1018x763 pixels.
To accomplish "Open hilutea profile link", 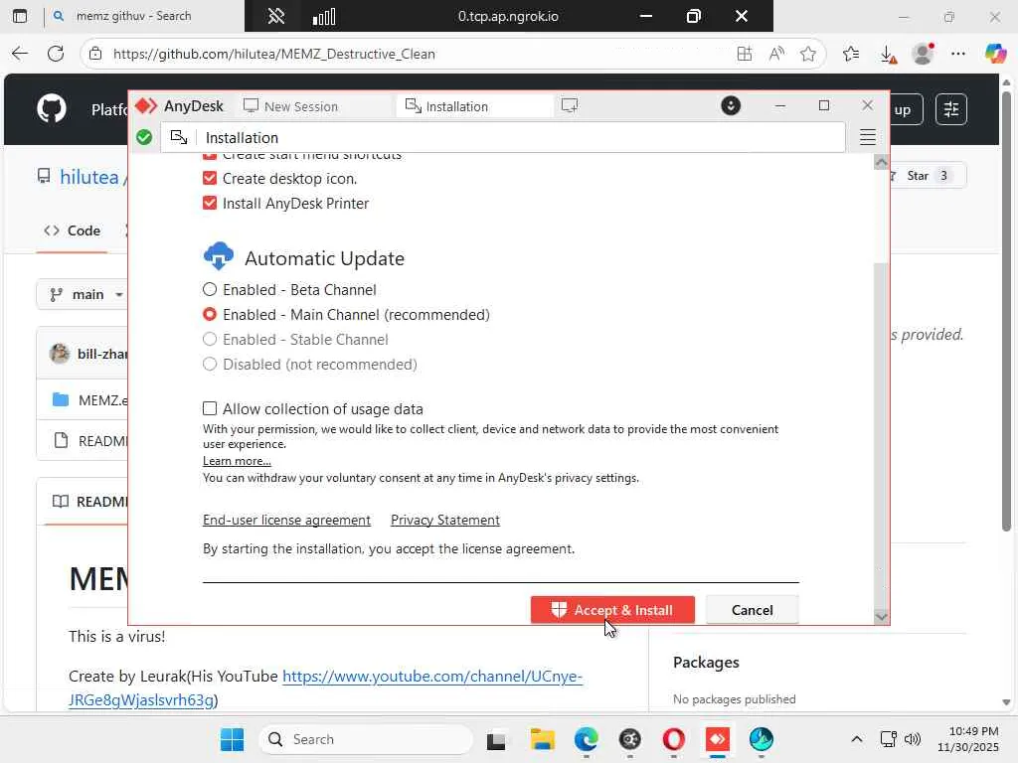I will tap(88, 177).
